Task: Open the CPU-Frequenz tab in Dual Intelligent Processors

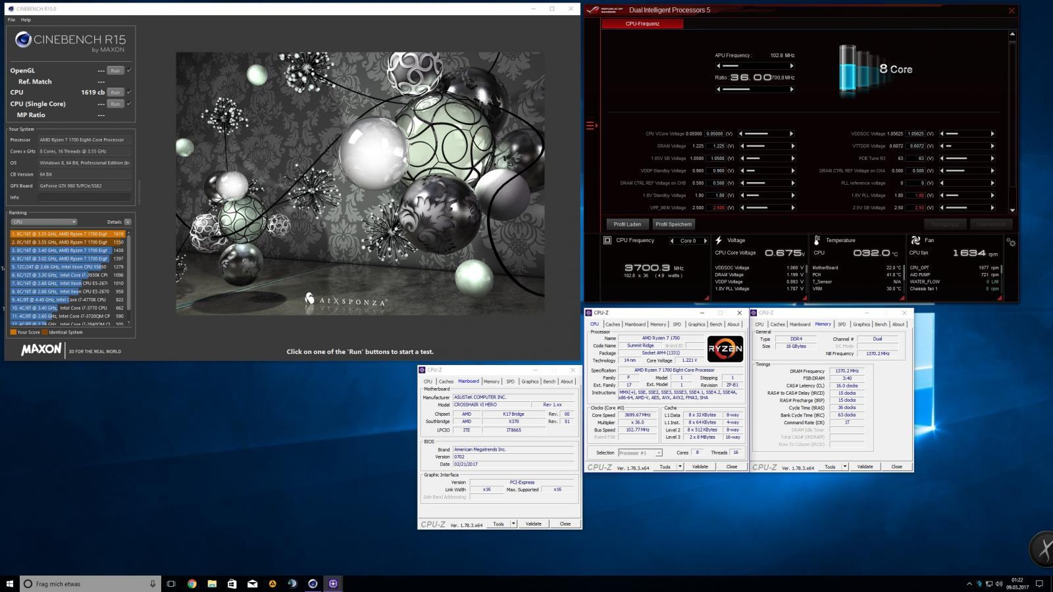Action: (642, 24)
